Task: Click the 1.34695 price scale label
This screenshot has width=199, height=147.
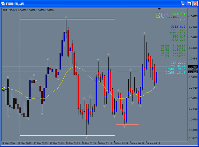Action: click(x=193, y=138)
